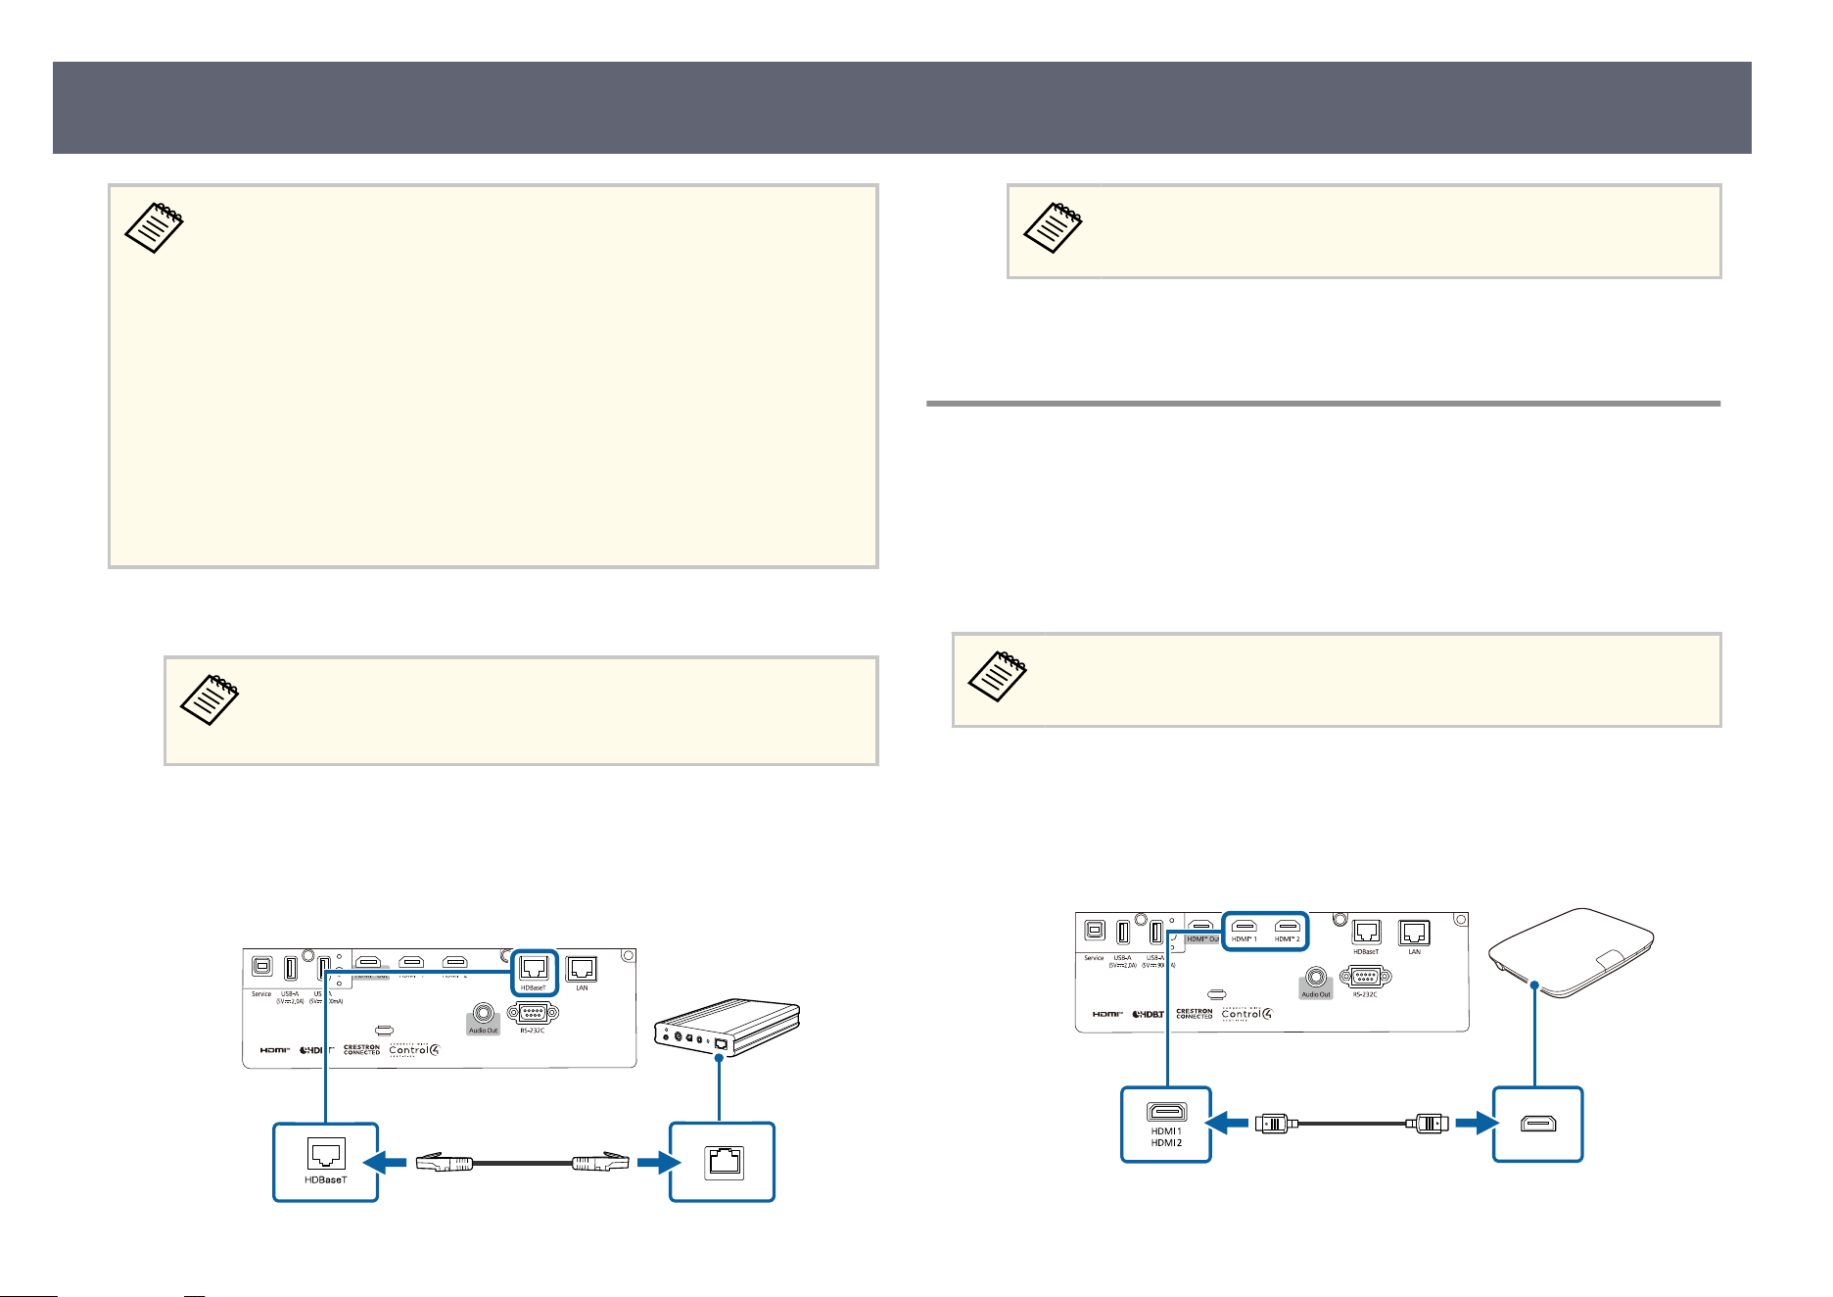Click the RS-232C connector in the transmitter diagram
The image size is (1833, 1297).
click(x=532, y=1013)
